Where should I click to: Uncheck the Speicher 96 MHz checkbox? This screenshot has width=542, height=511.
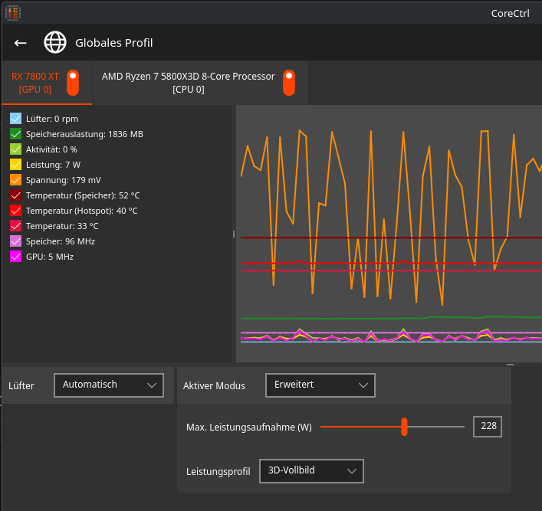coord(15,241)
